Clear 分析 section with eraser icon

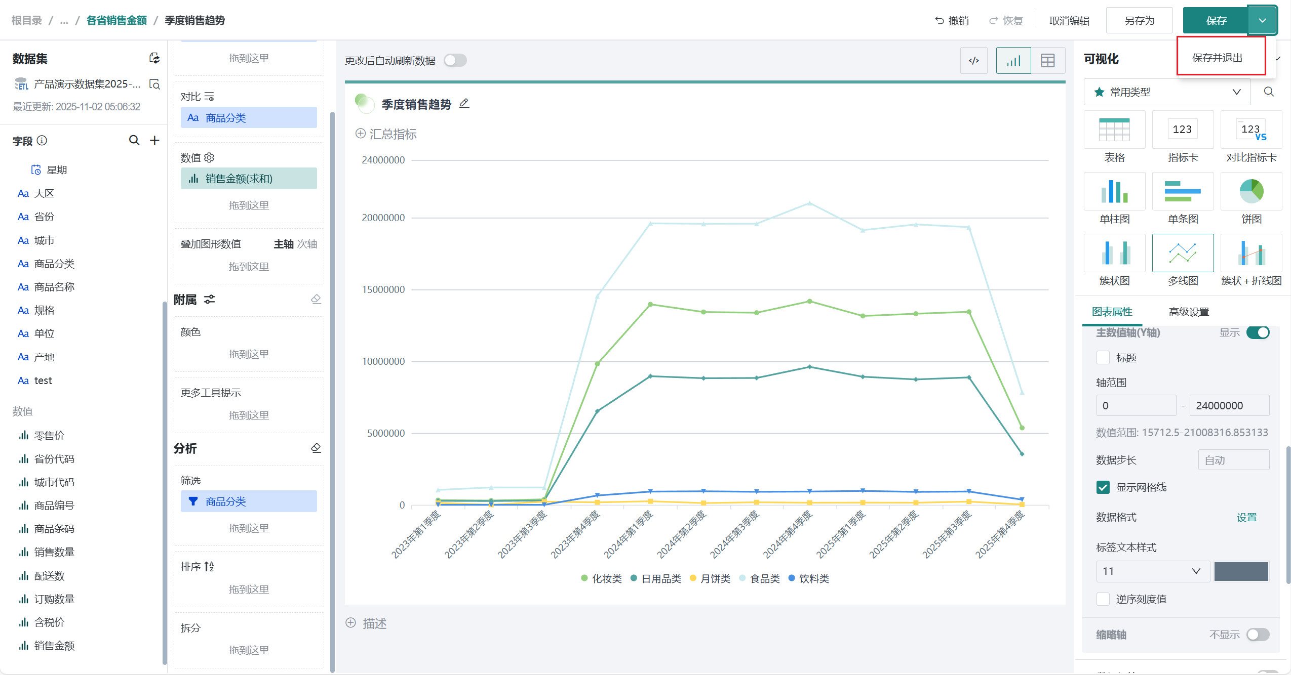(x=316, y=448)
